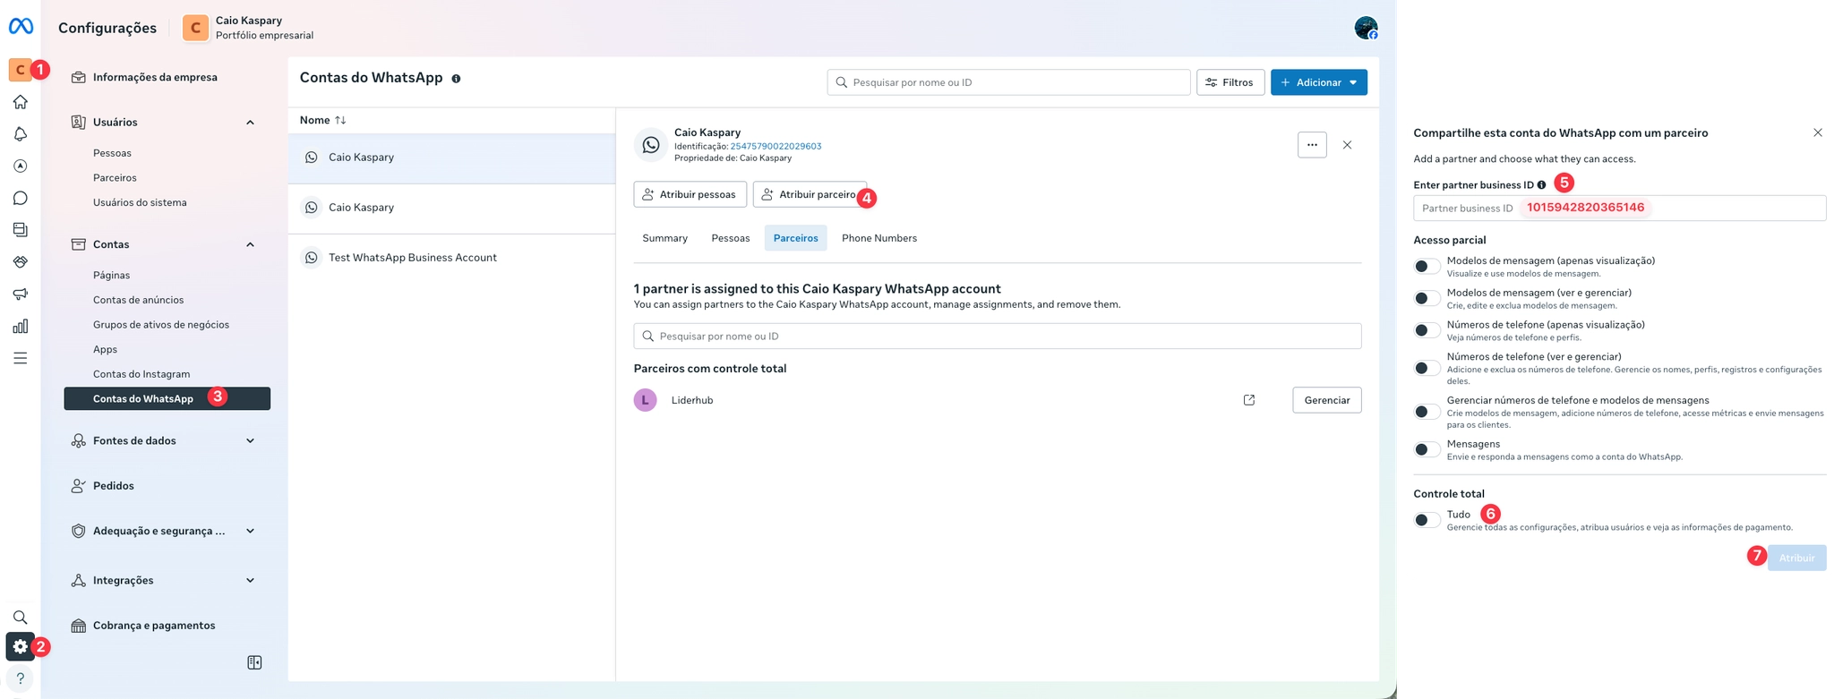Close the Caio Kaspary account detail panel
Screen dimensions: 1834x699
click(x=1347, y=145)
